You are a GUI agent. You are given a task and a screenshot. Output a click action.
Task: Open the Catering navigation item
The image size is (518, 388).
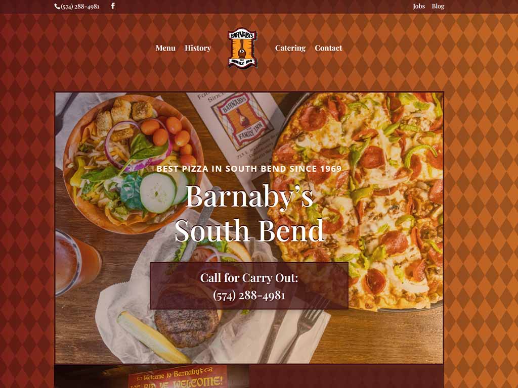coord(290,48)
